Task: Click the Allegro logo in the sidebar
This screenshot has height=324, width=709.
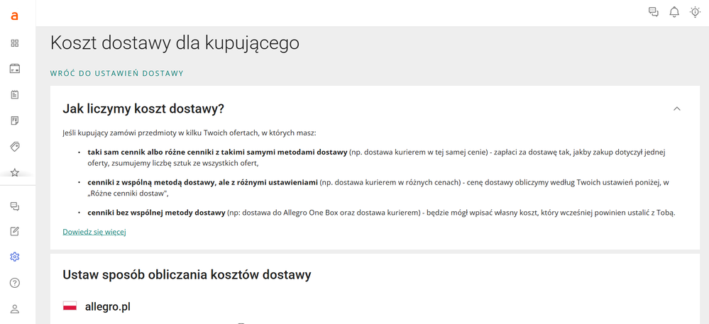Action: coord(15,16)
